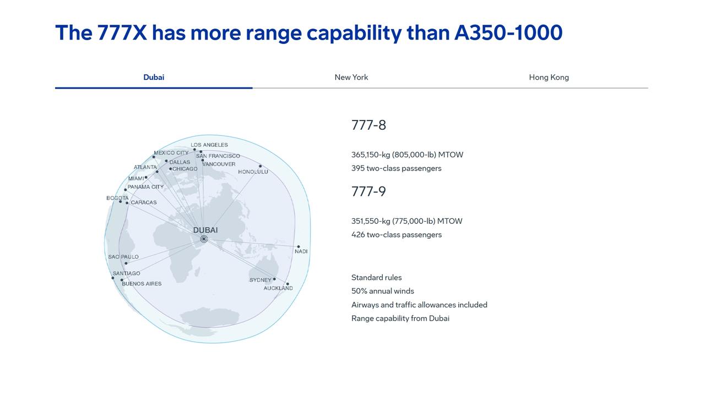Select the Bogota city dot

(120, 201)
